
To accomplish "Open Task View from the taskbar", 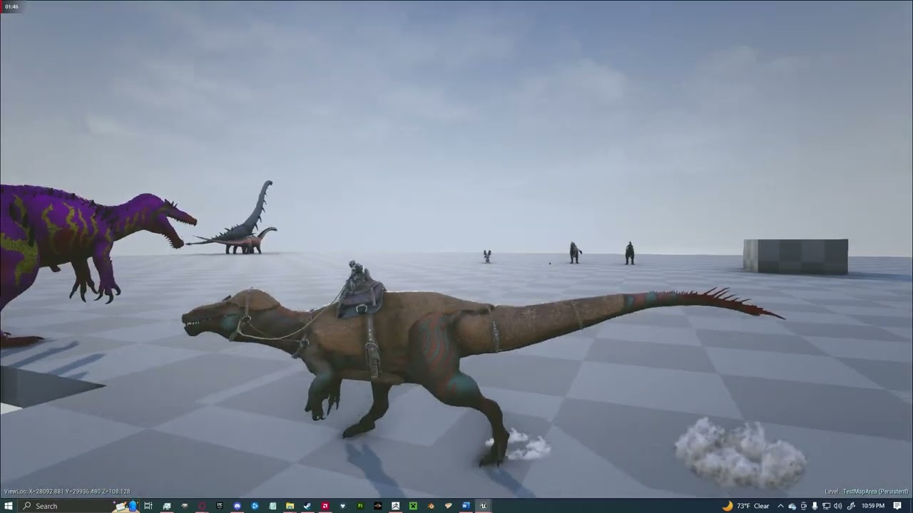I will [x=148, y=506].
